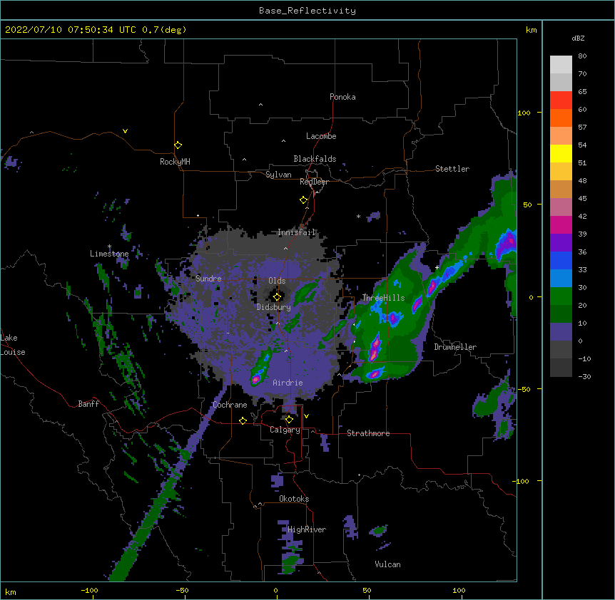
Task: Click the Blackfalds map label
Action: (x=315, y=159)
